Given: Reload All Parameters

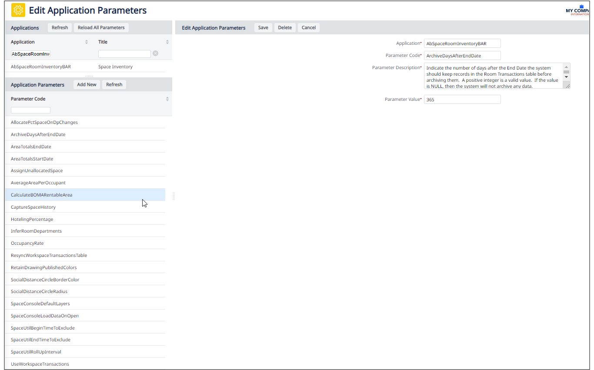Looking at the screenshot, I should click(101, 28).
